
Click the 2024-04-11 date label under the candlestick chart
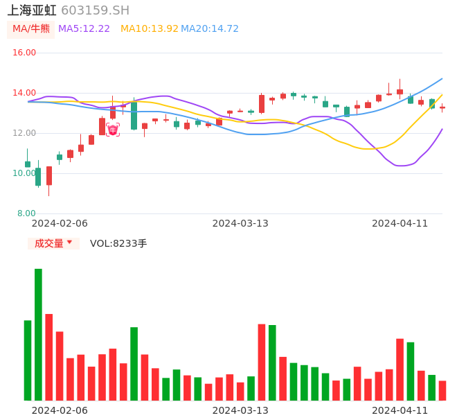point(400,223)
